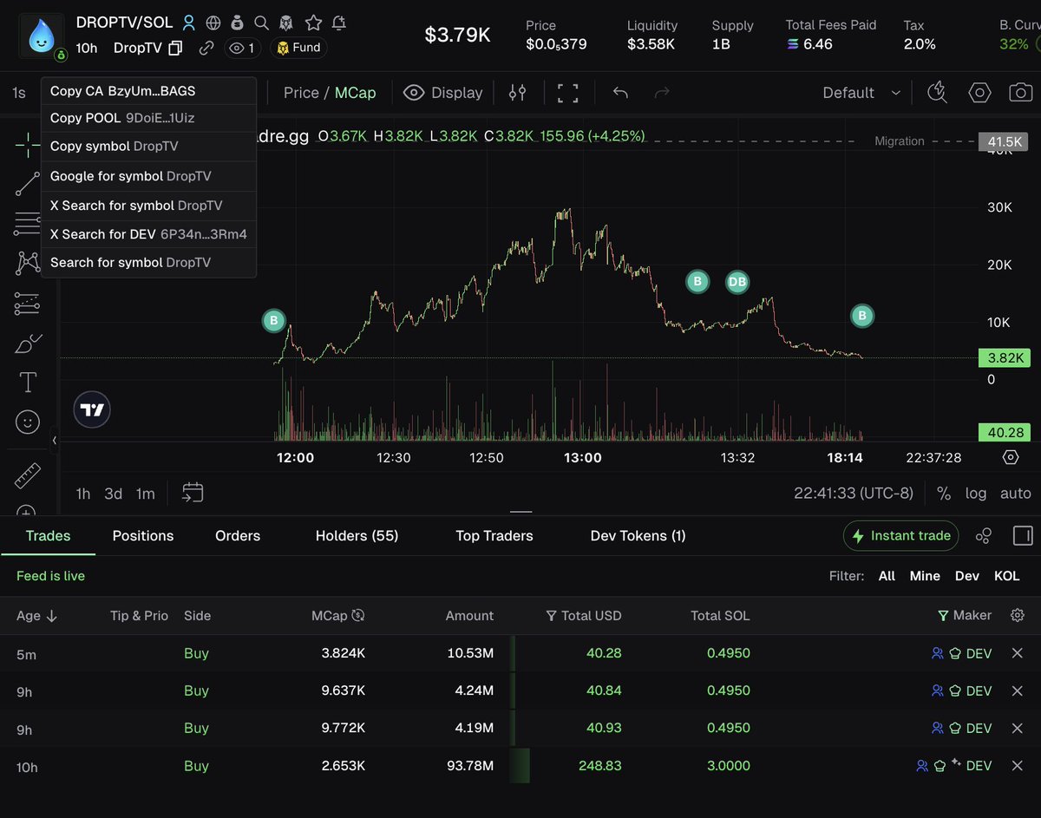Copy DropTV name with copy icon
Image resolution: width=1041 pixels, height=818 pixels.
tap(175, 48)
